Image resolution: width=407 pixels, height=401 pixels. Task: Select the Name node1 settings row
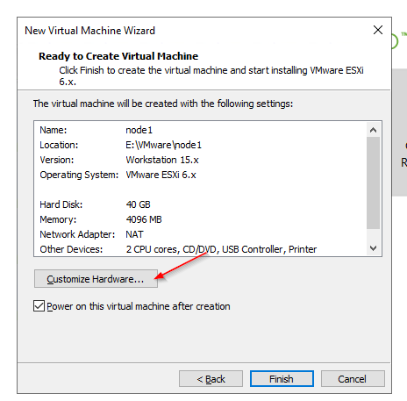[x=200, y=130]
